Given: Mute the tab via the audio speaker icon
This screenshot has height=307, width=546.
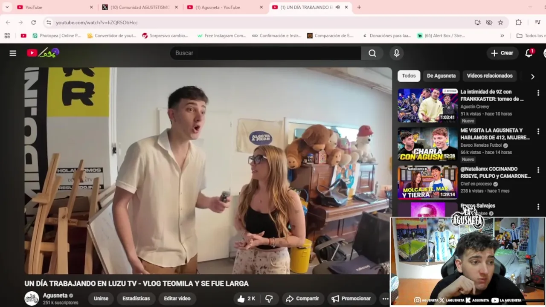Looking at the screenshot, I should [x=337, y=7].
